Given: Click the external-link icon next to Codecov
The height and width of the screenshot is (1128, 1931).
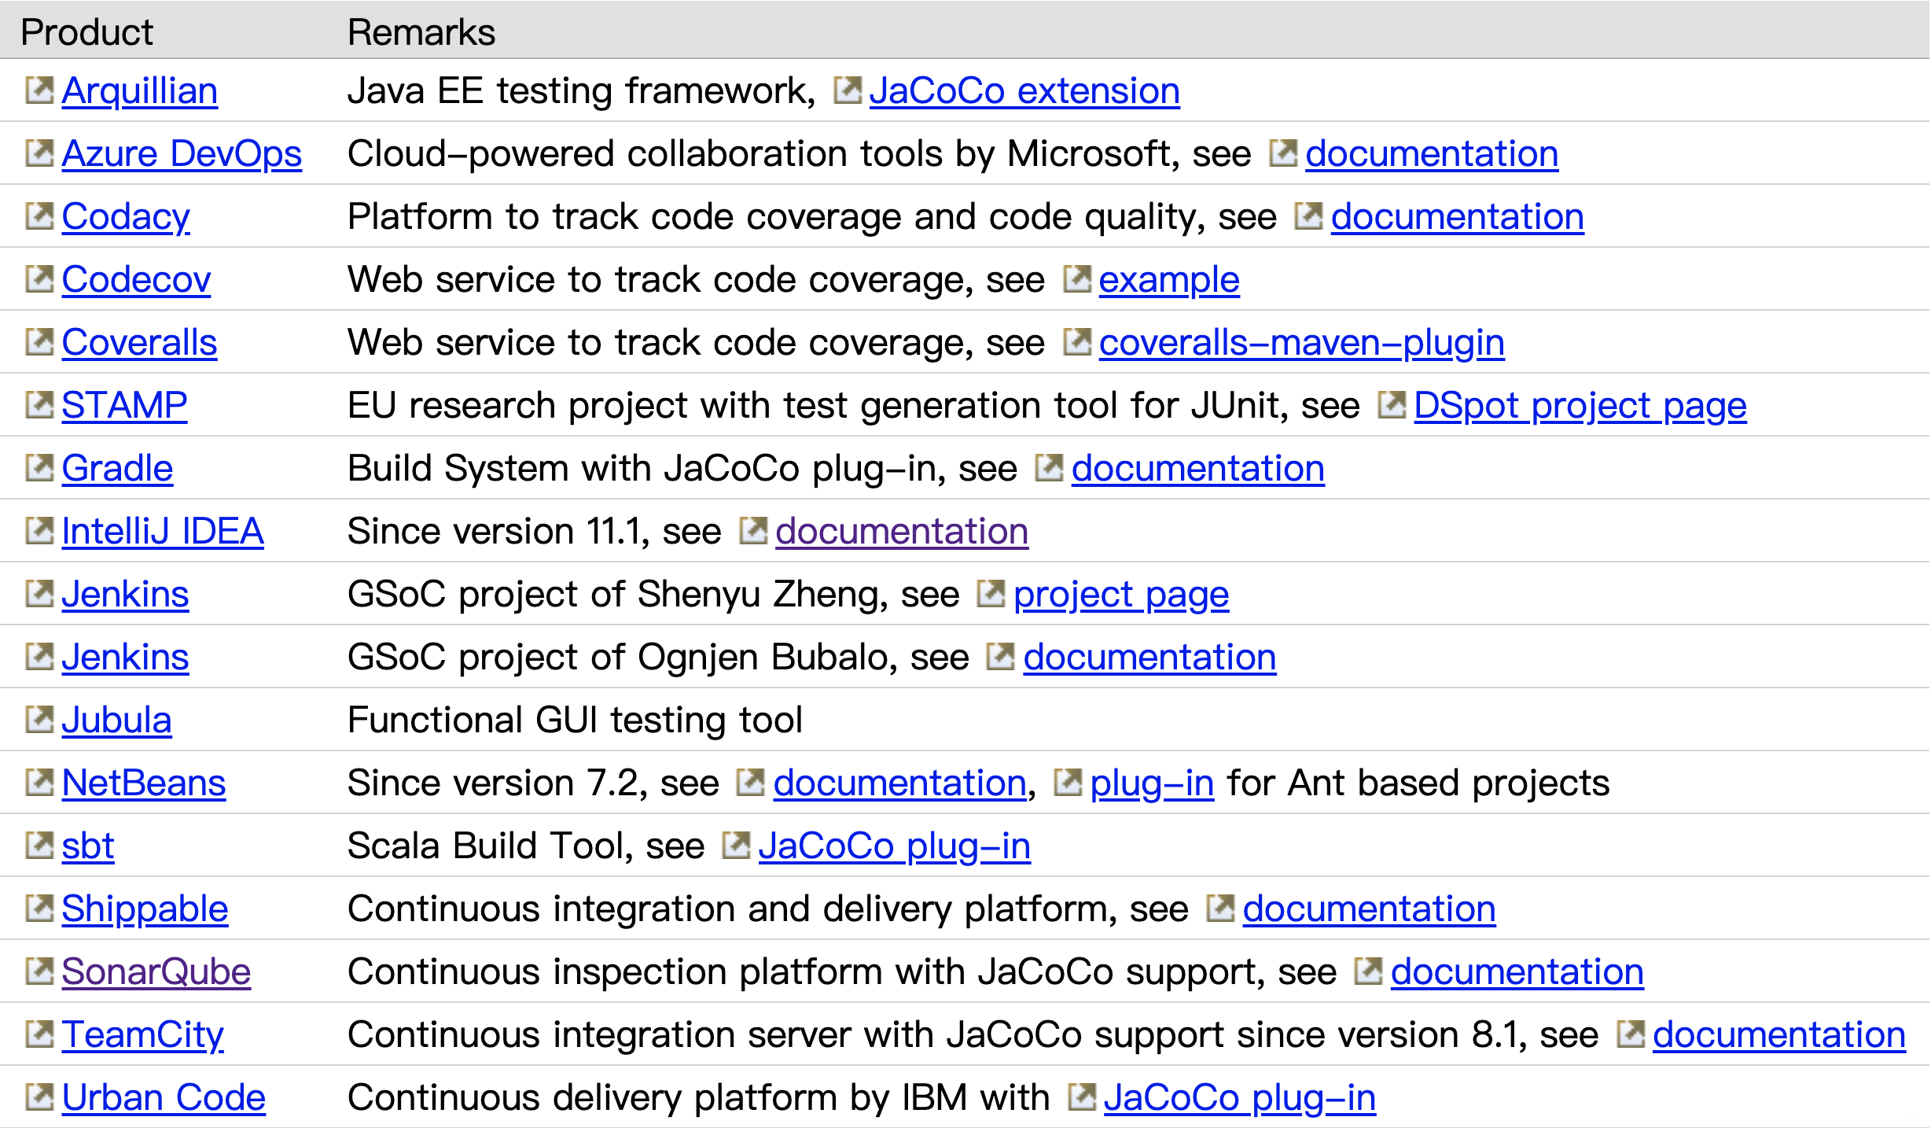Looking at the screenshot, I should 39,278.
